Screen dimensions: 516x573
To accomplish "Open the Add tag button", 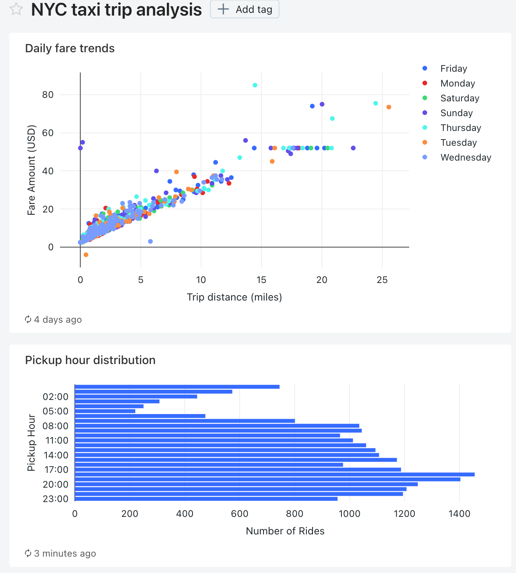I will point(244,9).
